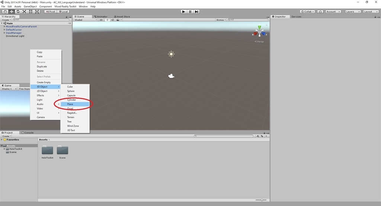Screen dimensions: 381x206
Task: Switch to the Asset Store tab
Action: (x=122, y=17)
